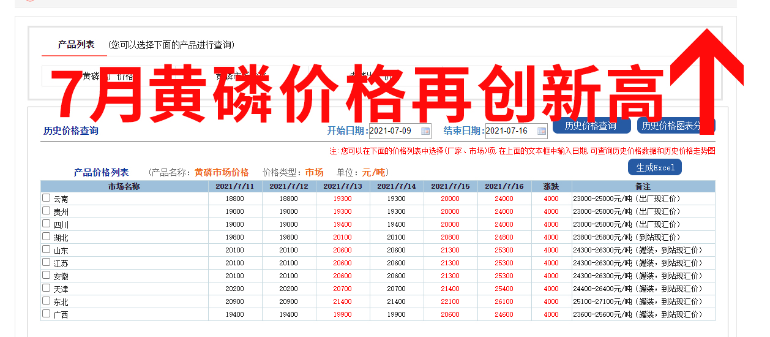The image size is (770, 337).
Task: Tick the 四川 market checkbox
Action: tap(46, 224)
